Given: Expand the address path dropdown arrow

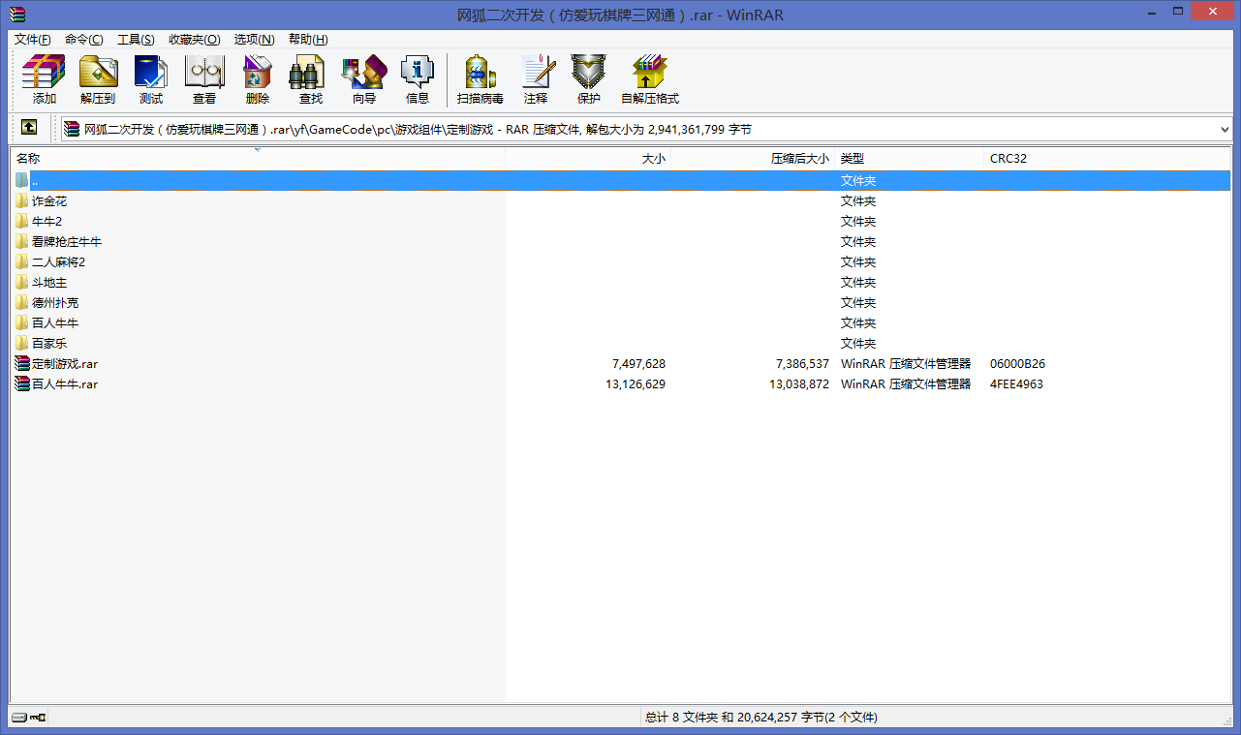Looking at the screenshot, I should coord(1225,129).
